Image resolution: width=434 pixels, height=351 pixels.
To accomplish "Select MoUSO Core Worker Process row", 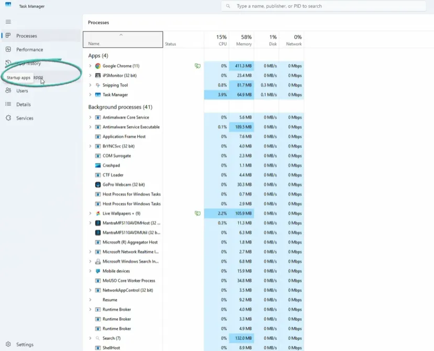I will coord(193,281).
